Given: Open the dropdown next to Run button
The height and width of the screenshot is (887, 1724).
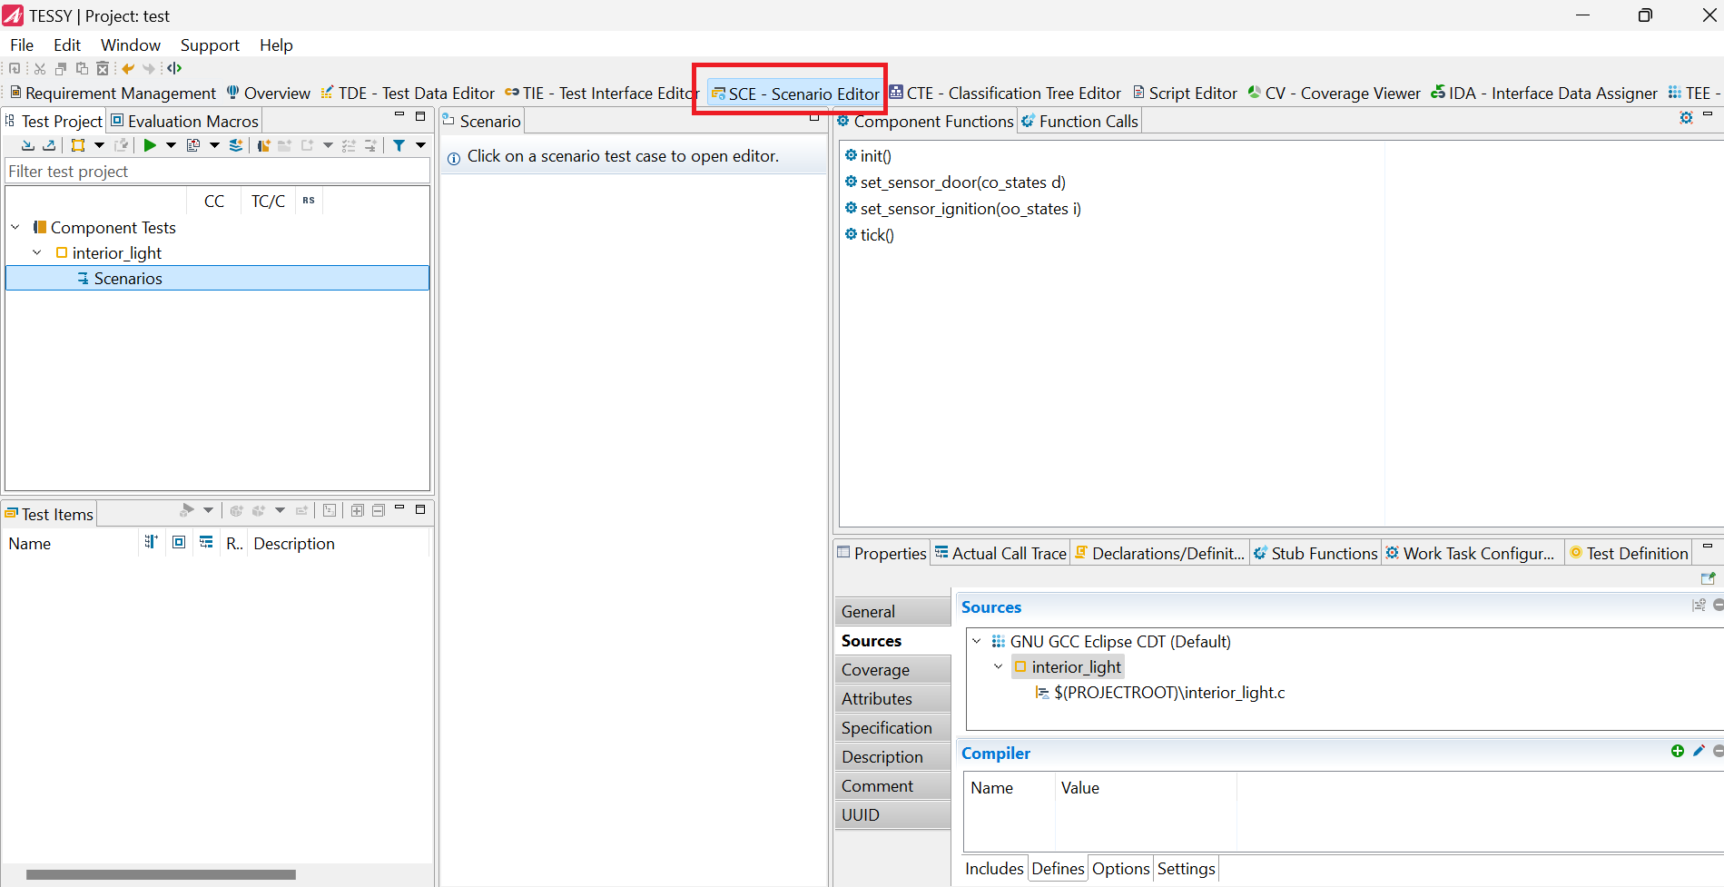Looking at the screenshot, I should point(171,145).
